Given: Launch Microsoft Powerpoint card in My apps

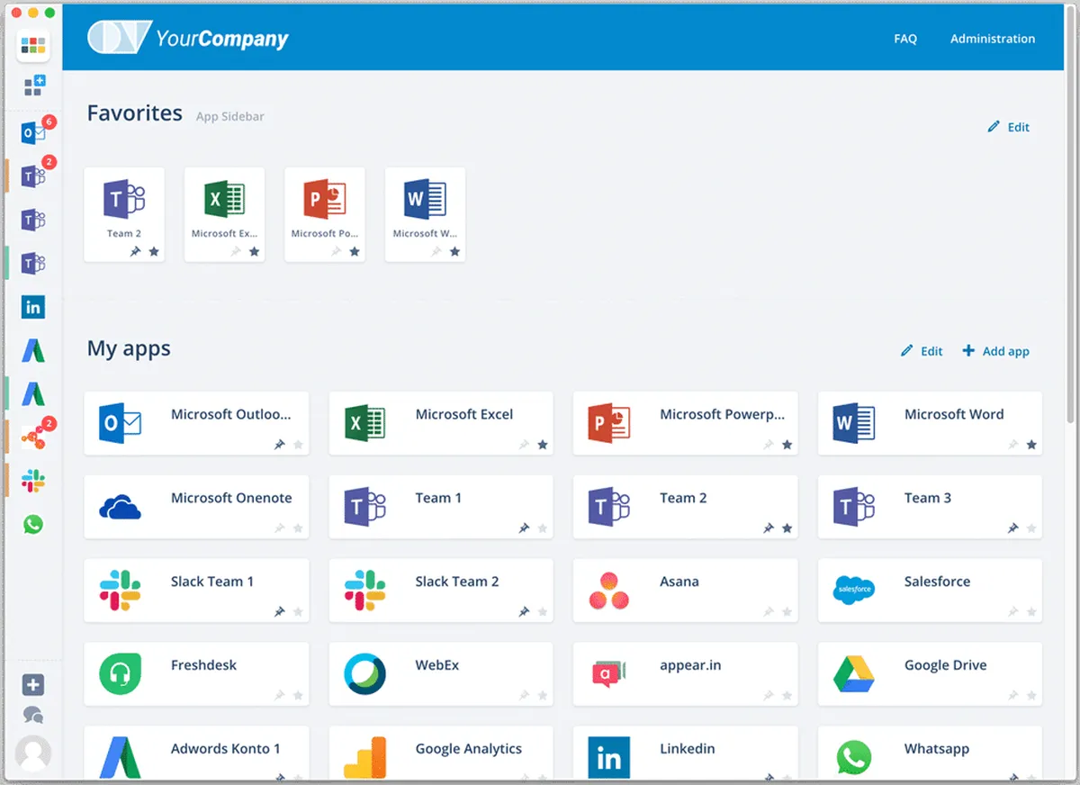Looking at the screenshot, I should pyautogui.click(x=686, y=423).
